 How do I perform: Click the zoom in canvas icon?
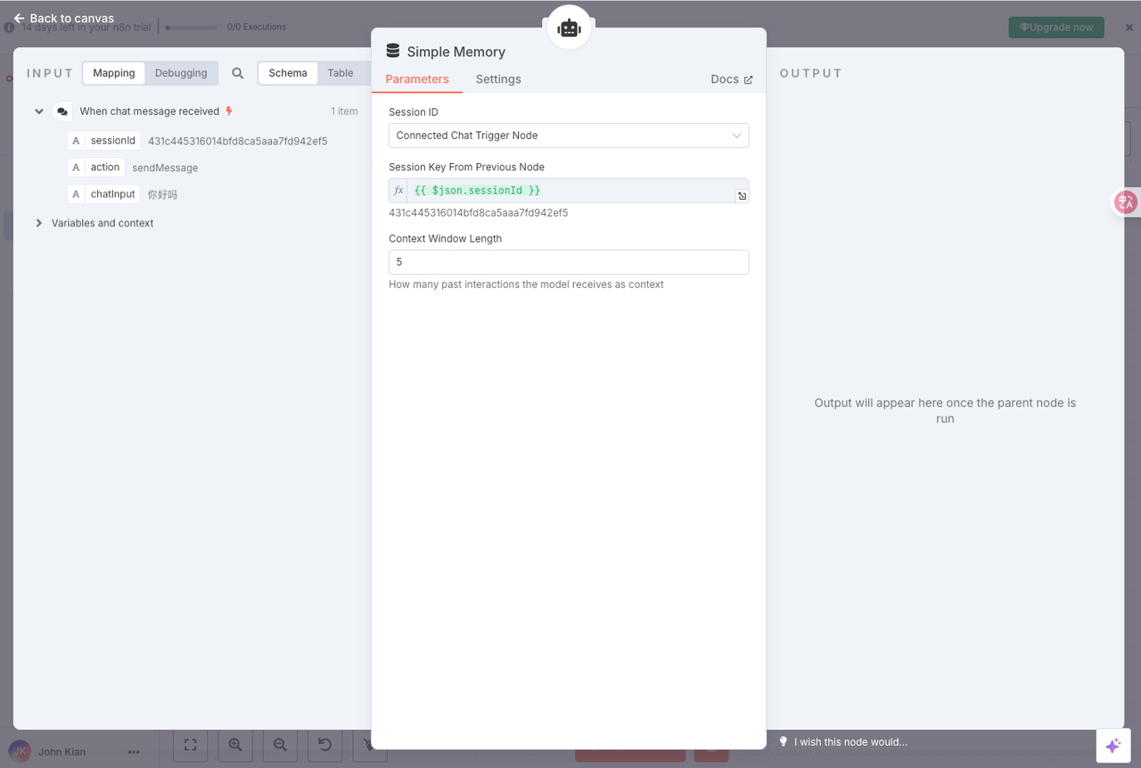point(235,745)
